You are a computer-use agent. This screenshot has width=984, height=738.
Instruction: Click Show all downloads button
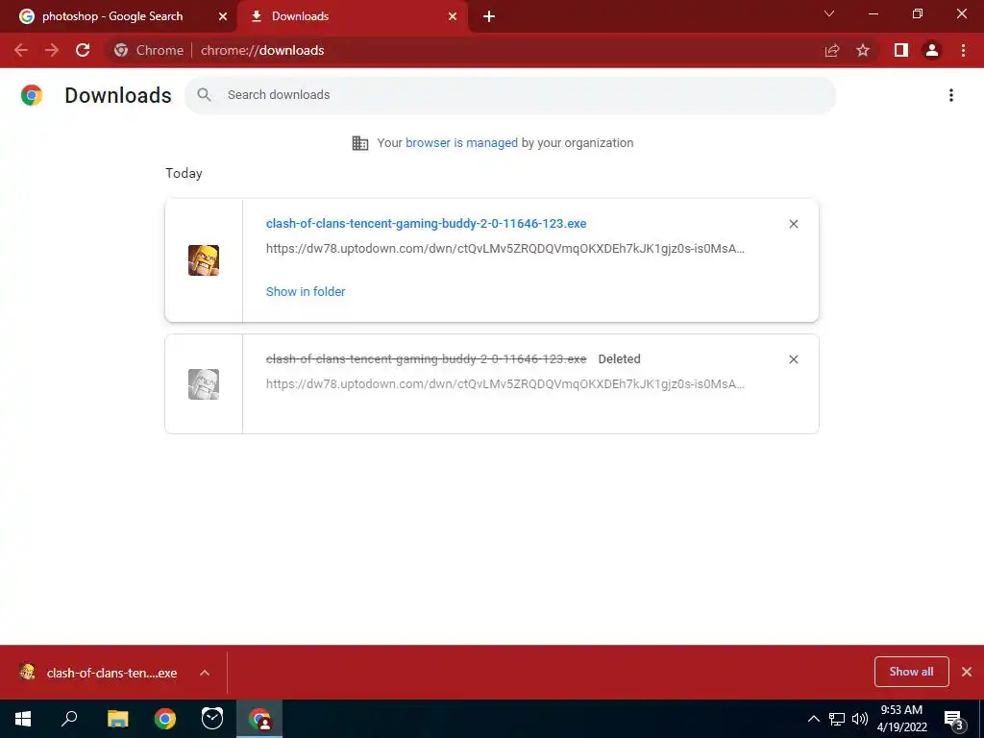pos(911,672)
